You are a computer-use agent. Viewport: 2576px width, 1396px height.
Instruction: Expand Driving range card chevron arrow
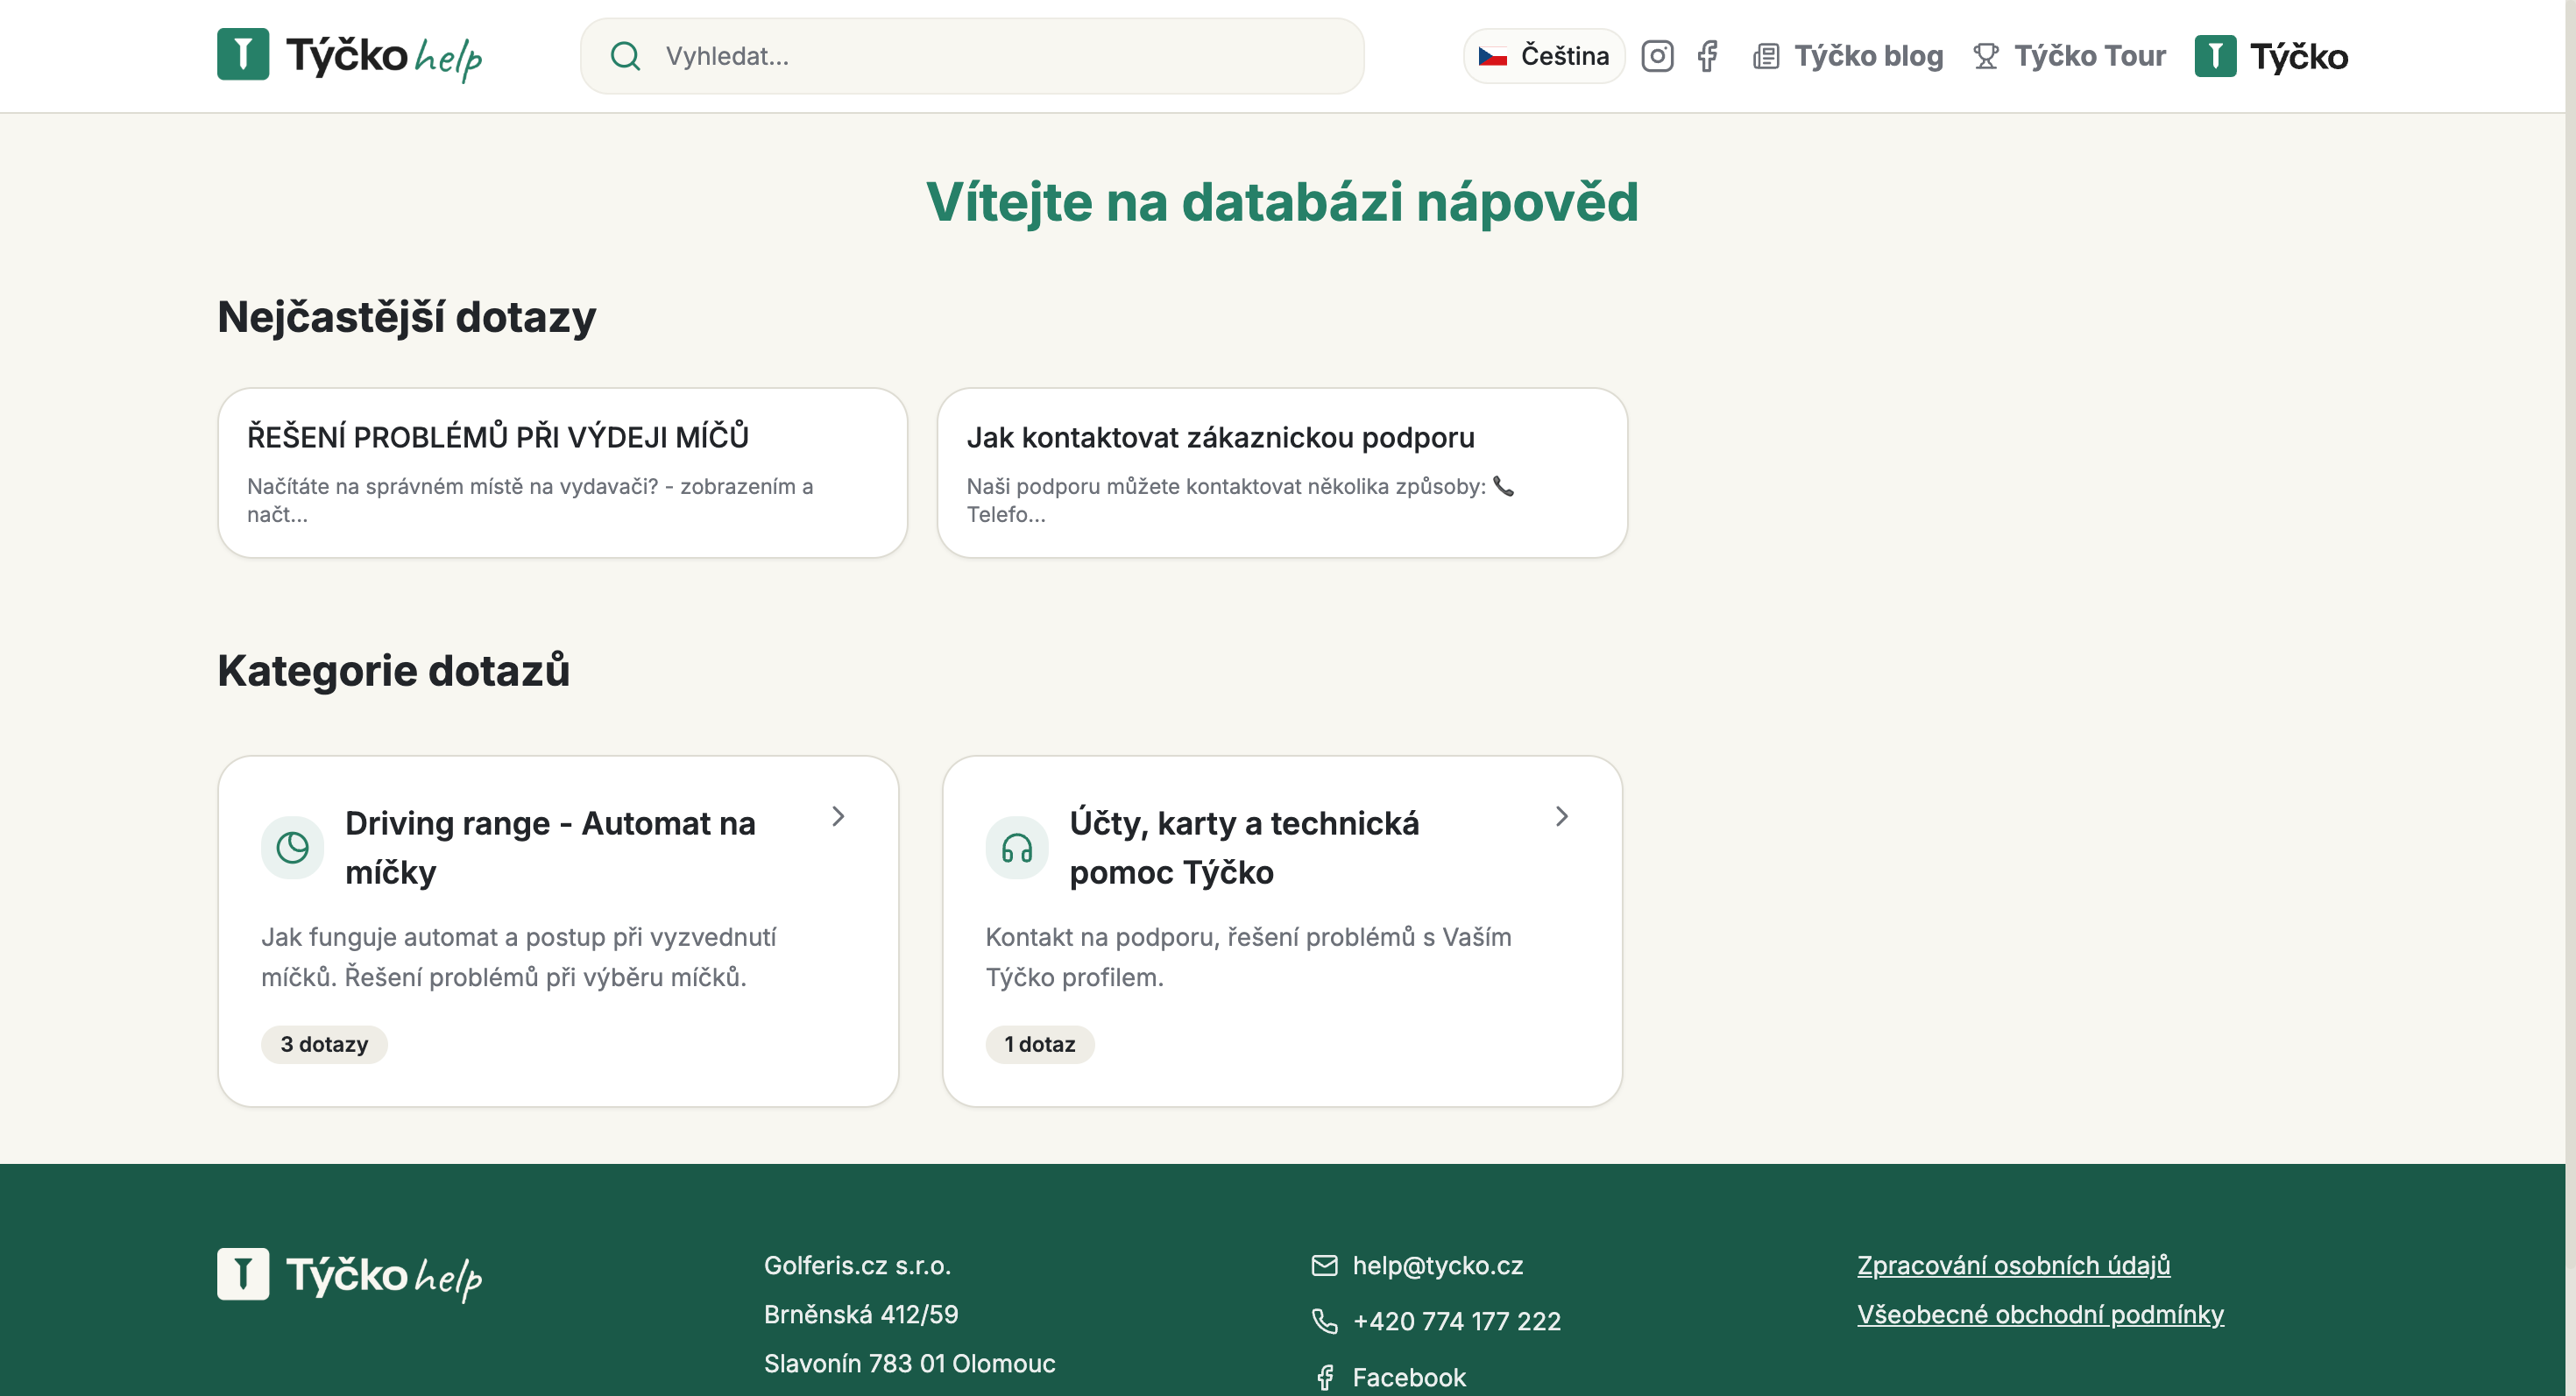pyautogui.click(x=838, y=816)
